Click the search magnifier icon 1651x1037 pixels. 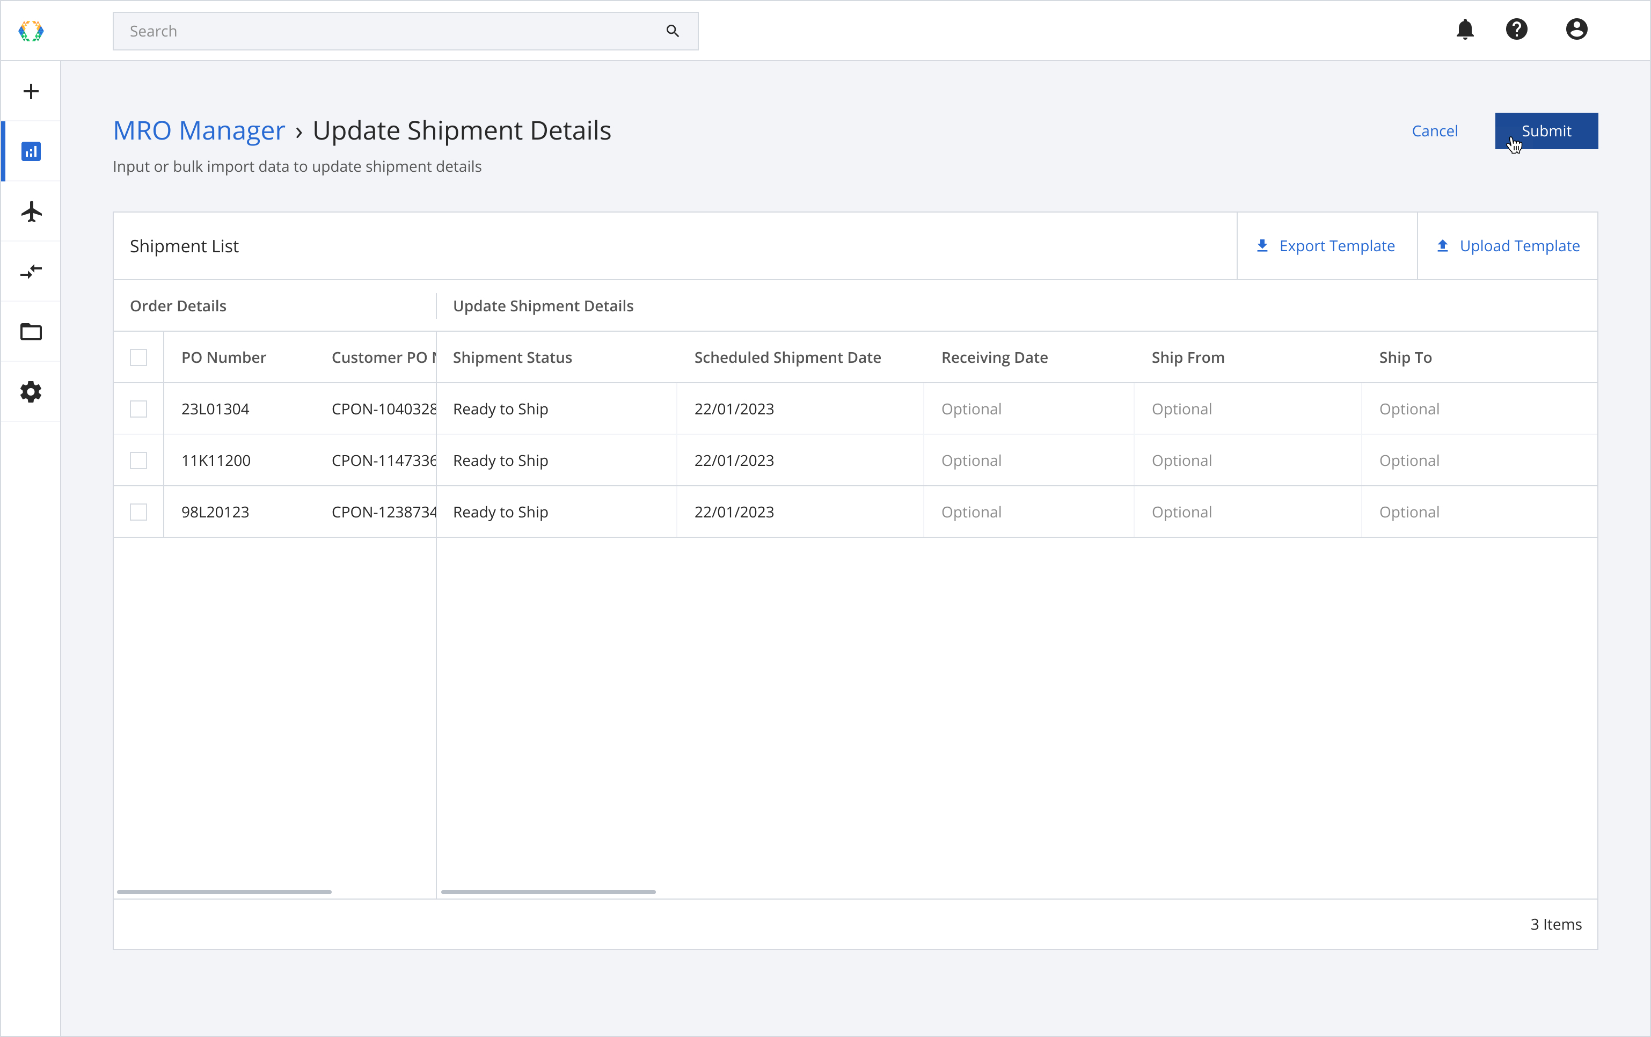click(672, 31)
